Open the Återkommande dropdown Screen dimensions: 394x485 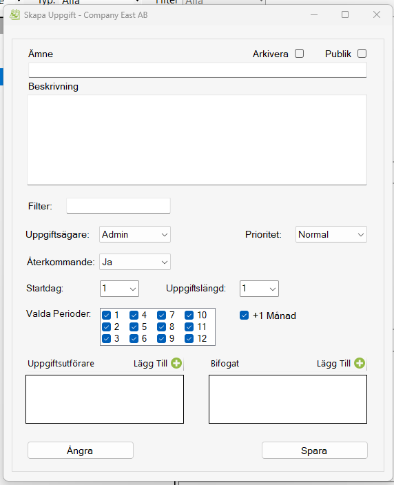[135, 262]
